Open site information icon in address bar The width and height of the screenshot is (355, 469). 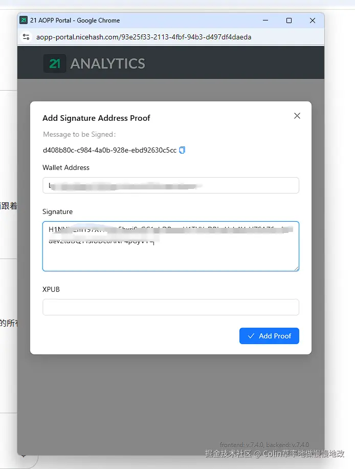26,37
